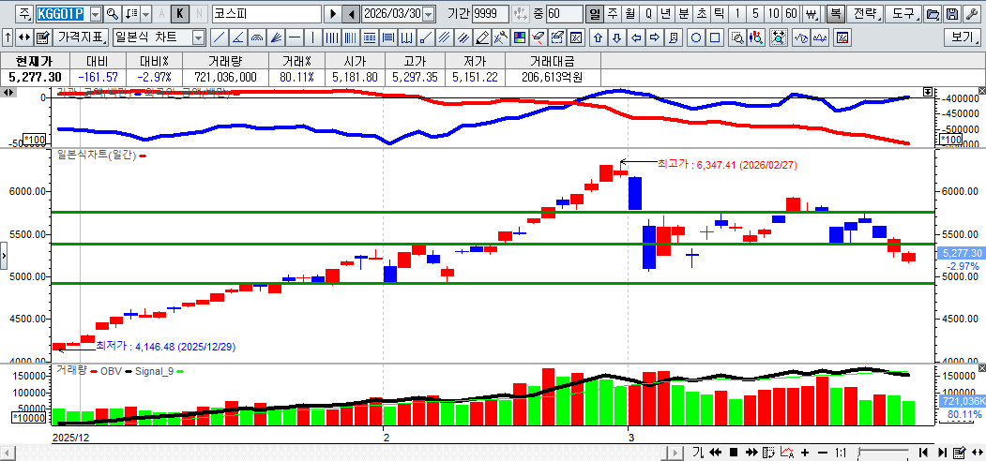This screenshot has width=986, height=461.
Task: Toggle the 일 daily period button
Action: coord(594,14)
